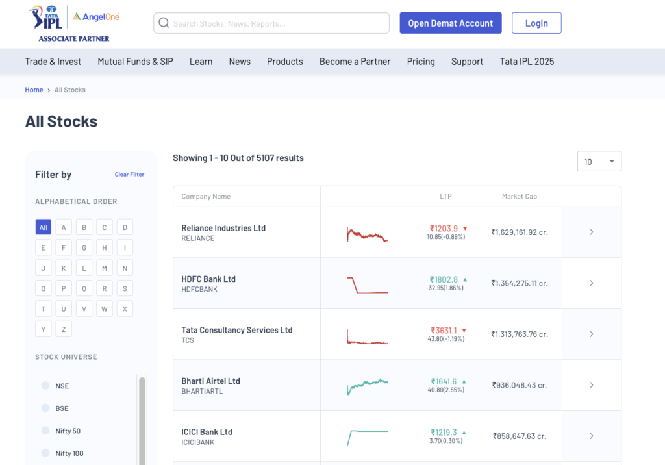This screenshot has width=665, height=465.
Task: Go to the Pricing menu item
Action: pyautogui.click(x=421, y=62)
